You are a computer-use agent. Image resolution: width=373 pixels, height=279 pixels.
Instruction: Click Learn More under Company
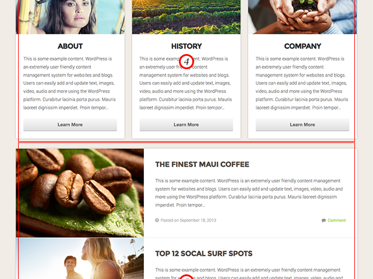(x=302, y=124)
